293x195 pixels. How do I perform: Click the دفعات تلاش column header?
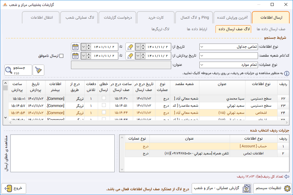tap(91, 87)
